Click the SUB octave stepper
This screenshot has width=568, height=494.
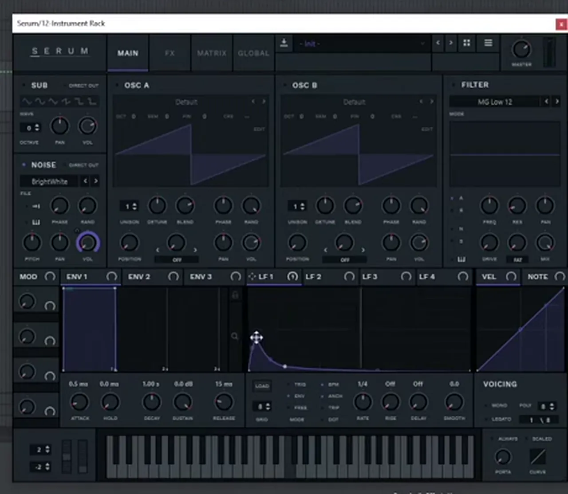pyautogui.click(x=30, y=128)
